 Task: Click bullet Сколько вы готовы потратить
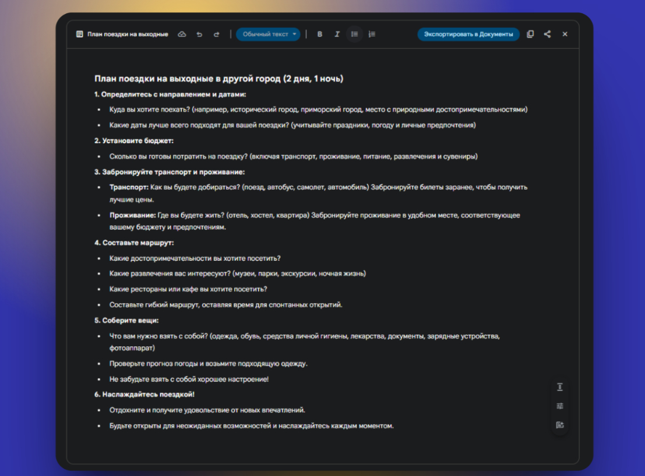(x=293, y=157)
